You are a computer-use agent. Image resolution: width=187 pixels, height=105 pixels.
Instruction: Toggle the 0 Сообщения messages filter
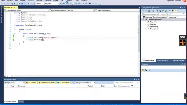(63, 83)
